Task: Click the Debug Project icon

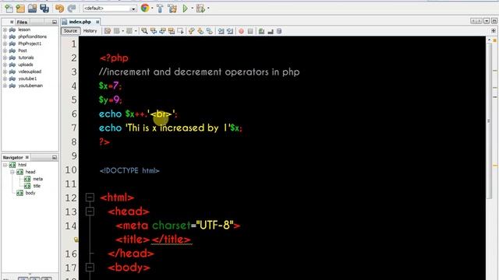Action: click(x=201, y=9)
